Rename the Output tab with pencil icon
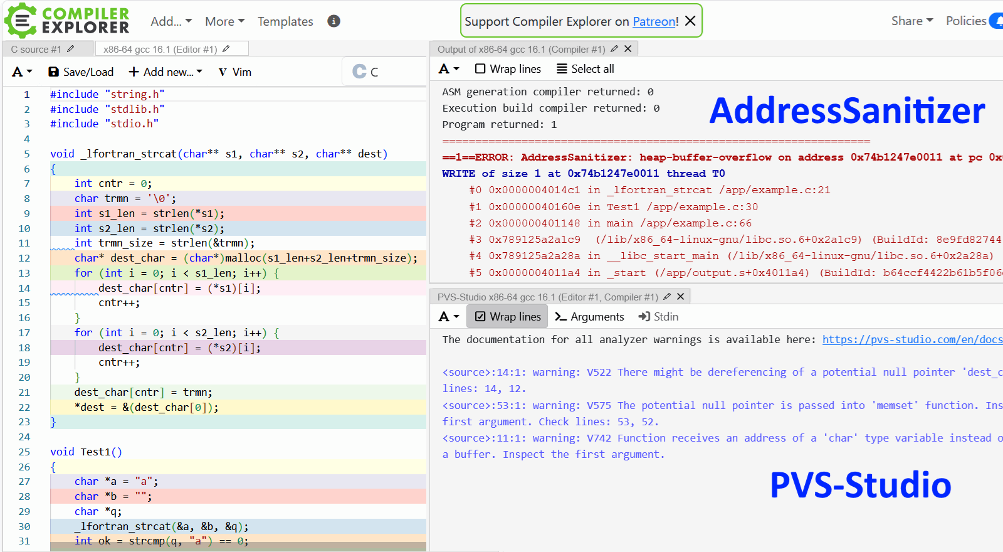Viewport: 1003px width, 552px height. [614, 49]
